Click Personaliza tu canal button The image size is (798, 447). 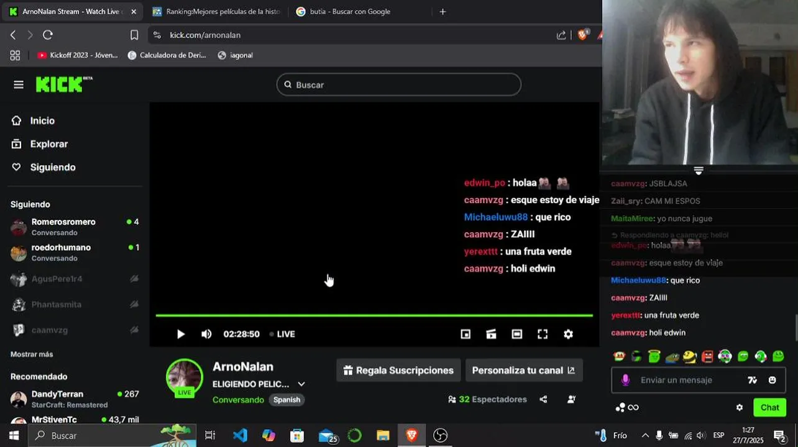click(524, 370)
